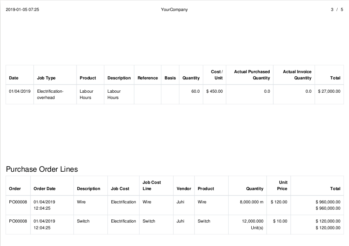Click the quantity value 60.0

click(x=195, y=91)
